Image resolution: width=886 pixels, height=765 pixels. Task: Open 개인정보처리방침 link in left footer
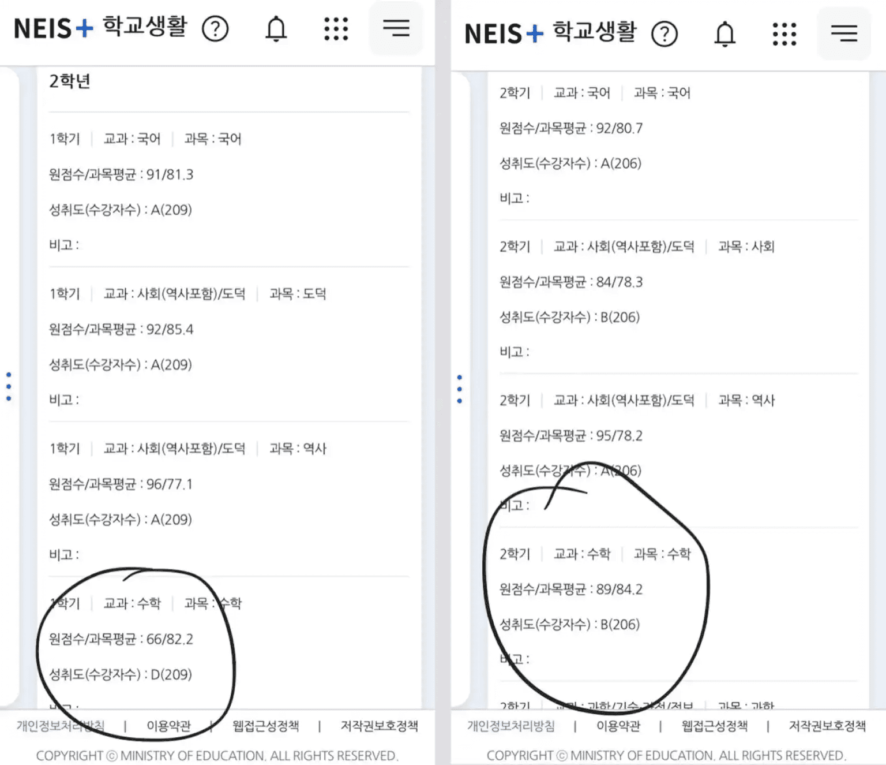(x=61, y=726)
